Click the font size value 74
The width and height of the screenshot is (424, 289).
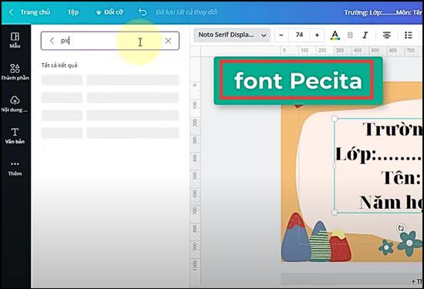point(299,35)
